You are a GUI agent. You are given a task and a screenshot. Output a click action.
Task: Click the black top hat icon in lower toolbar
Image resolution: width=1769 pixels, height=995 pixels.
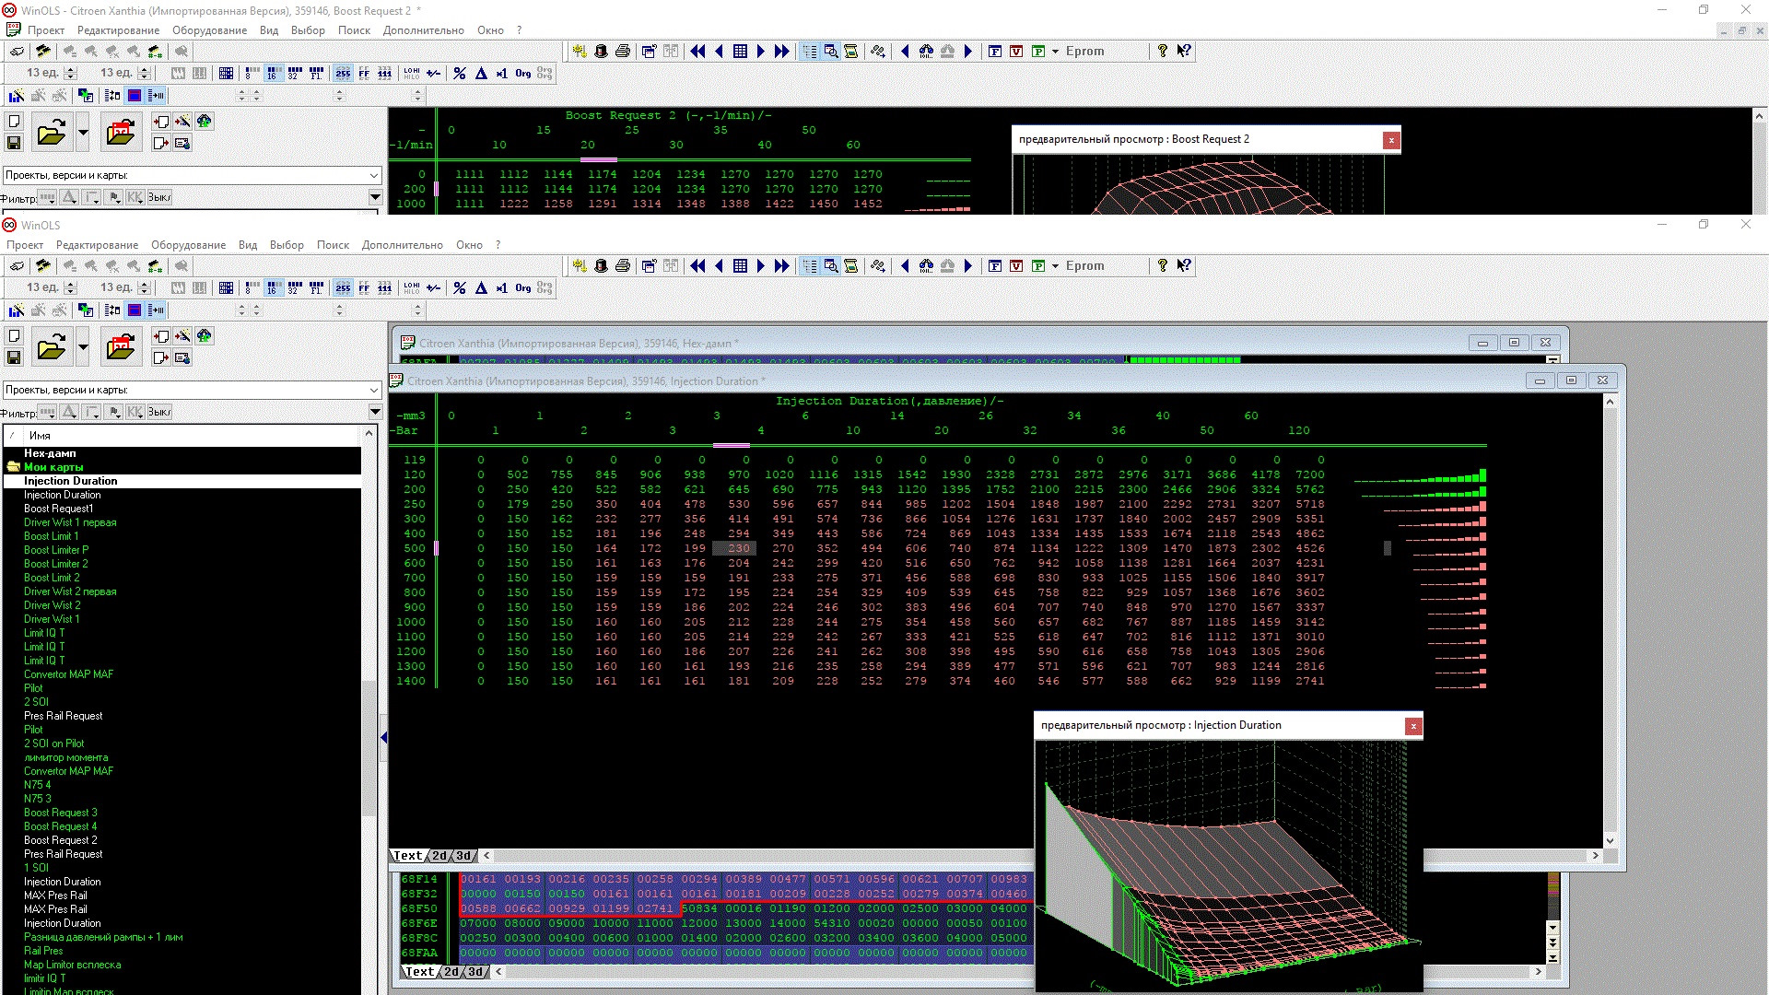point(601,266)
